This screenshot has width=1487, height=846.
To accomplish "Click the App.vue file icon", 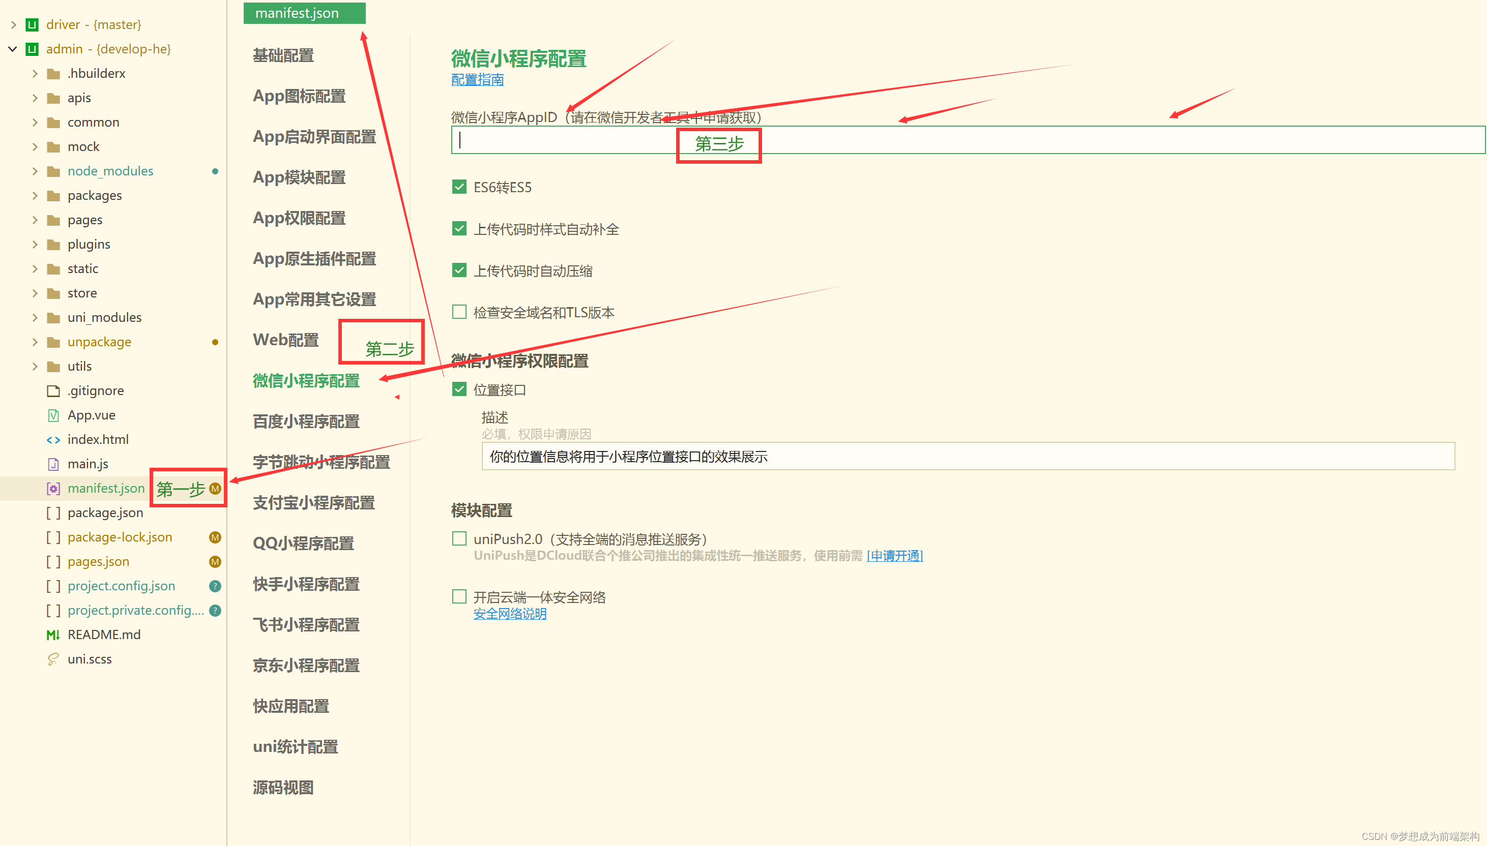I will tap(53, 415).
